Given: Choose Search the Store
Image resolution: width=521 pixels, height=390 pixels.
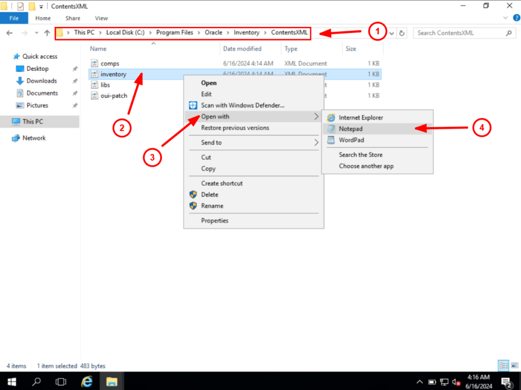Looking at the screenshot, I should [377, 155].
